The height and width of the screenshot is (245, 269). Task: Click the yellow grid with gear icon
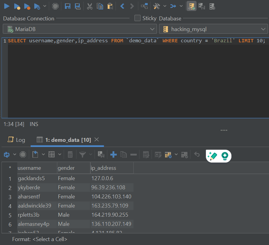pos(168,155)
